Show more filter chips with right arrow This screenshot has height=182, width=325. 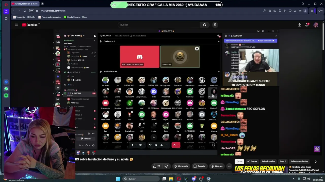tap(316, 162)
